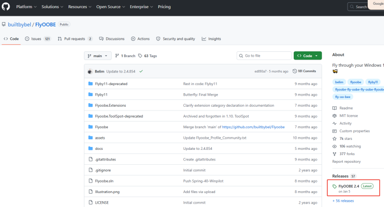View the 7k stars link
Screen dimensions: 384x207
[x=342, y=139]
